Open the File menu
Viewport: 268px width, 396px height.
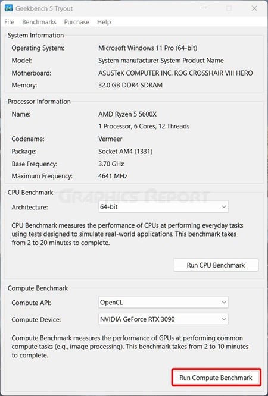[10, 22]
